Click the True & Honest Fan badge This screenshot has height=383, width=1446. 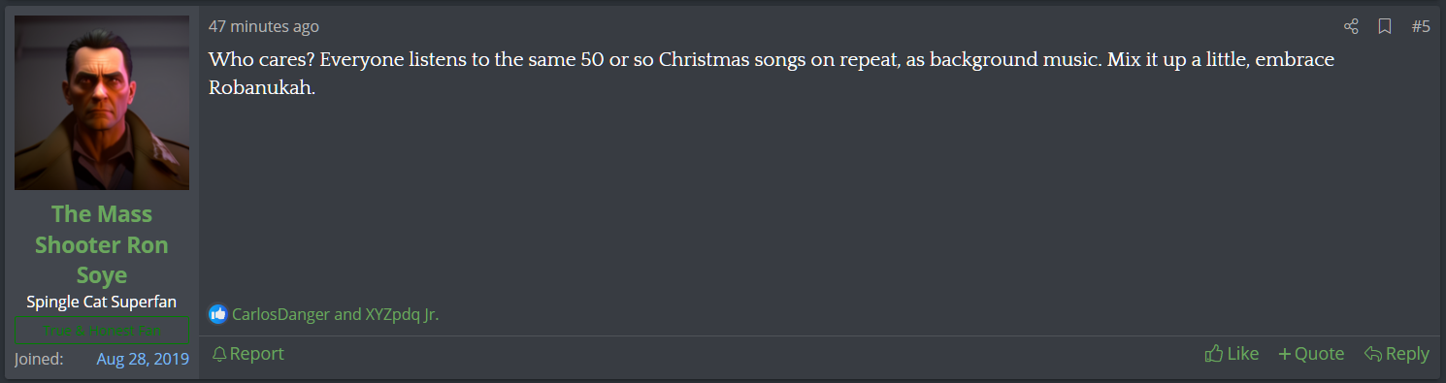coord(102,331)
